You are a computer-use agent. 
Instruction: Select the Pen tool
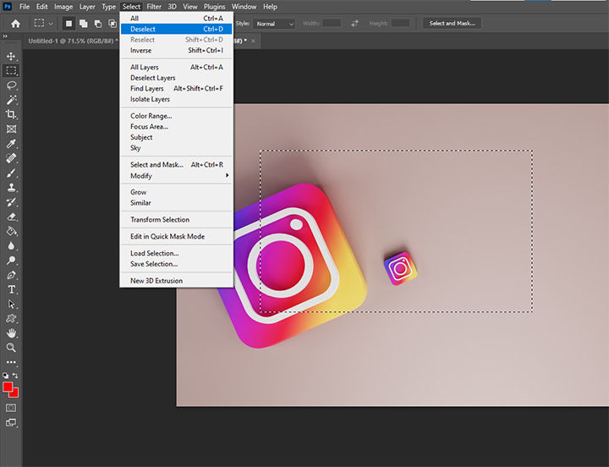(x=11, y=275)
